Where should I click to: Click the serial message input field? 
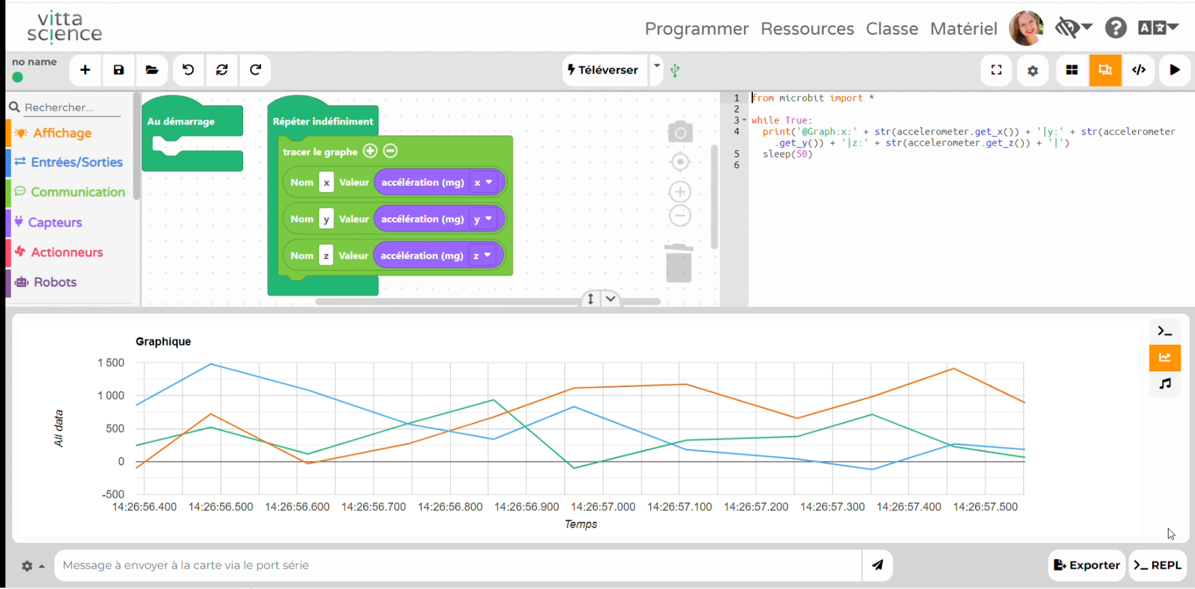coord(458,565)
